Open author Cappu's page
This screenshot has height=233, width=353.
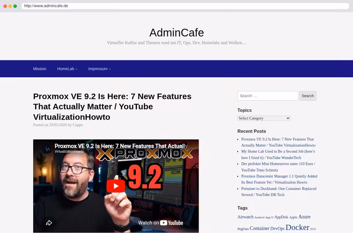(78, 125)
